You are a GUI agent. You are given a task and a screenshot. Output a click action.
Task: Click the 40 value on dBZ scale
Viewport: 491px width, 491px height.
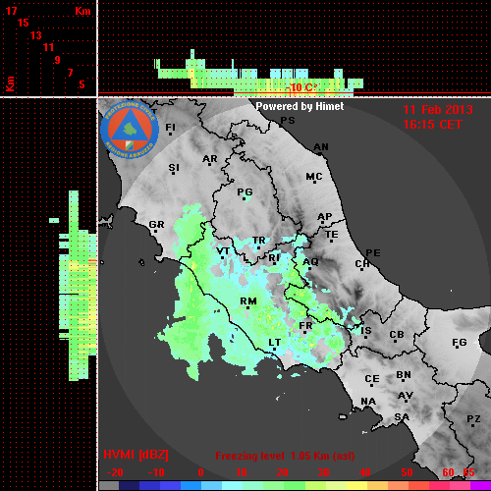coord(364,472)
